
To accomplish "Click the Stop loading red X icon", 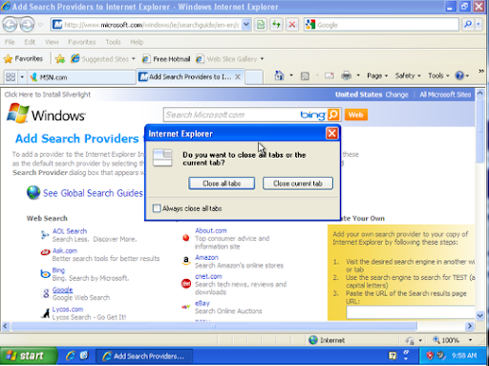I will point(292,25).
